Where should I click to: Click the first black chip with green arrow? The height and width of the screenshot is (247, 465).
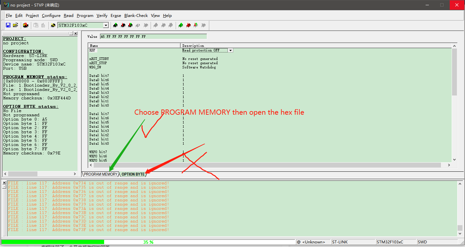(115, 25)
